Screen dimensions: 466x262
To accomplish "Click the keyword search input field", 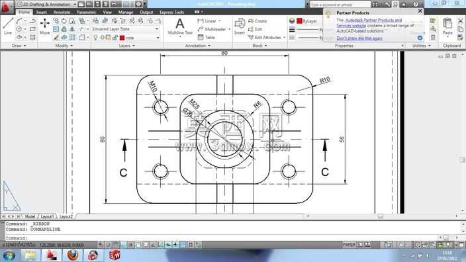I will 340,5.
